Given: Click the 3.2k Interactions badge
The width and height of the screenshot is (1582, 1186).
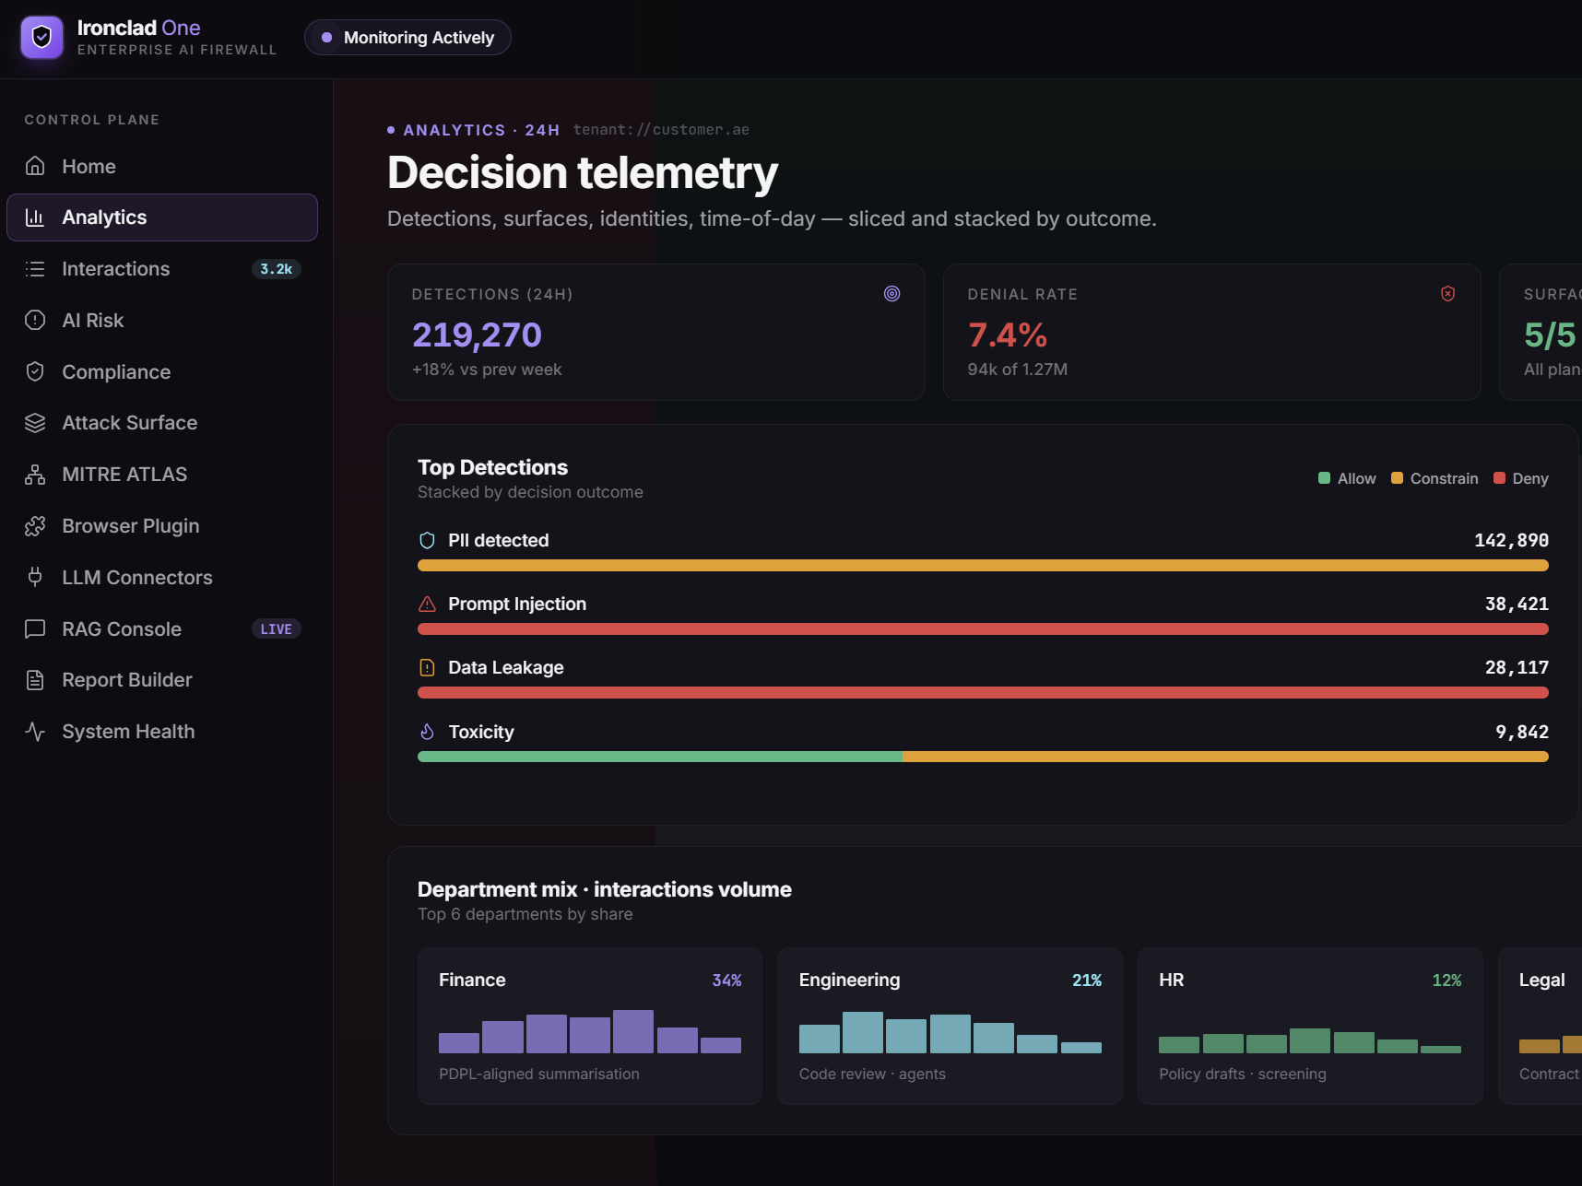Looking at the screenshot, I should (276, 269).
